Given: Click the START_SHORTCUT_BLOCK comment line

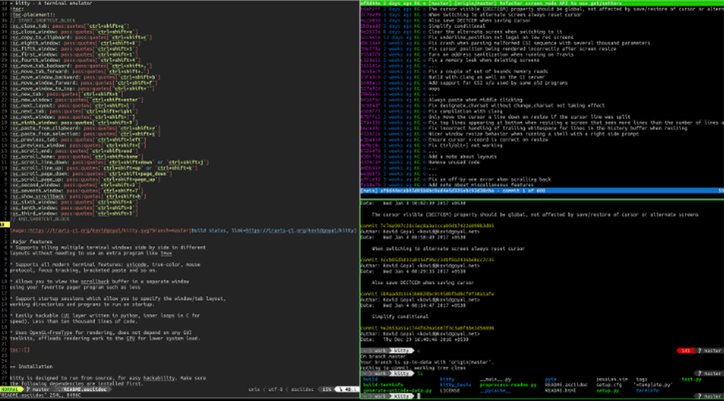Looking at the screenshot, I should point(43,20).
